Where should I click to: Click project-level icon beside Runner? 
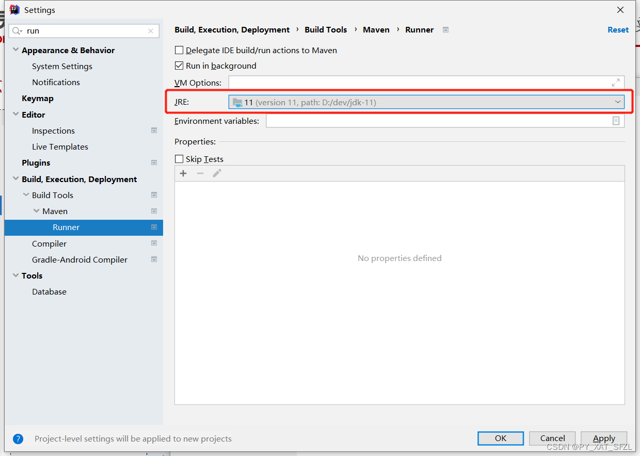[154, 227]
